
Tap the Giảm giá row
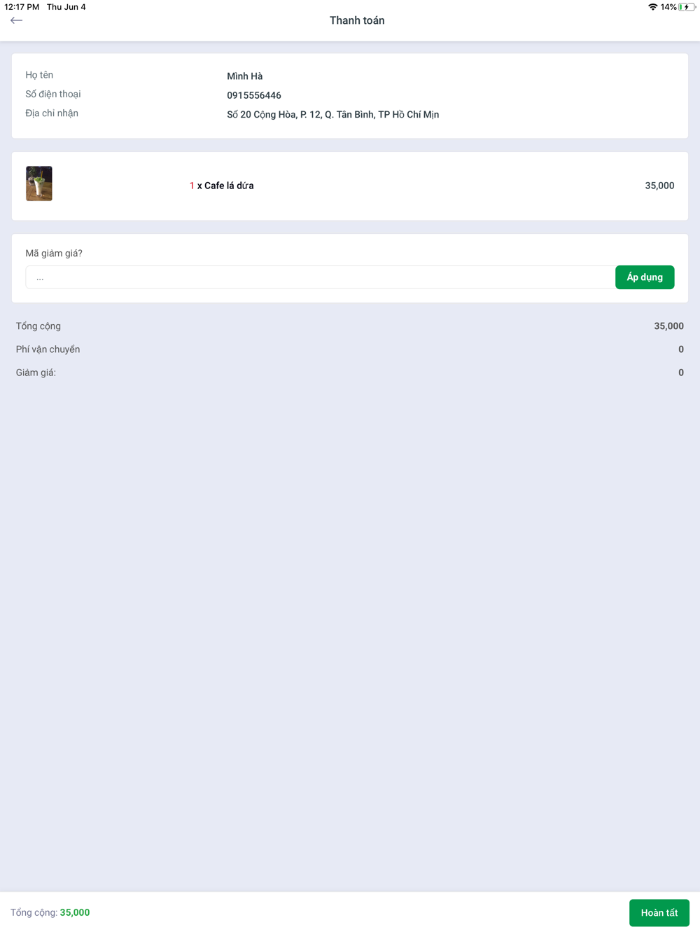350,372
